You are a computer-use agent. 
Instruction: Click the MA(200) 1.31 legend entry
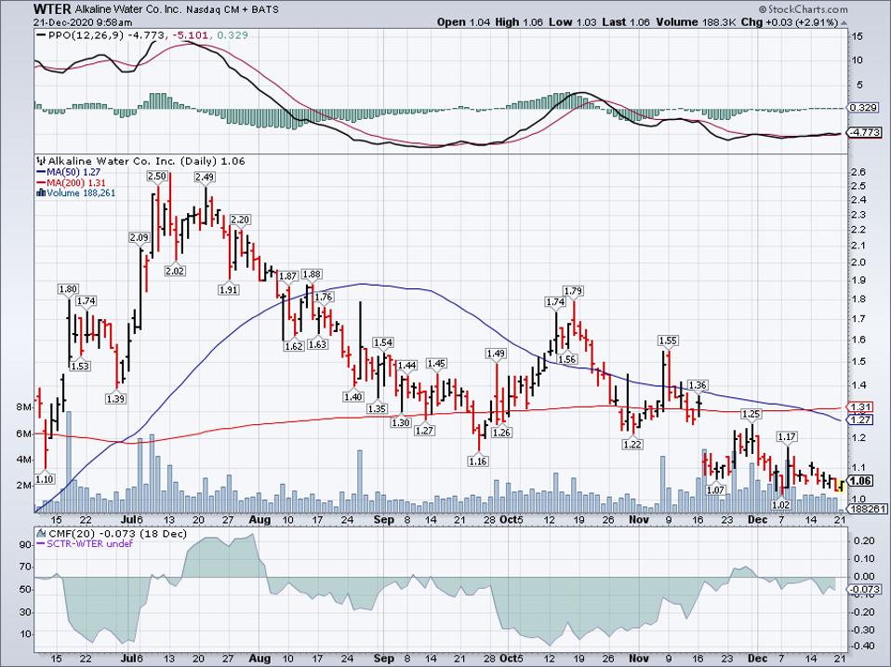click(x=71, y=183)
